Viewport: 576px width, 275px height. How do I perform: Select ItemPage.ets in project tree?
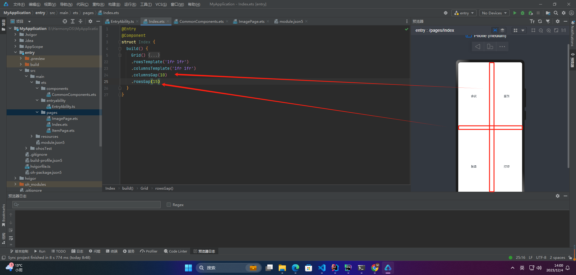[63, 130]
